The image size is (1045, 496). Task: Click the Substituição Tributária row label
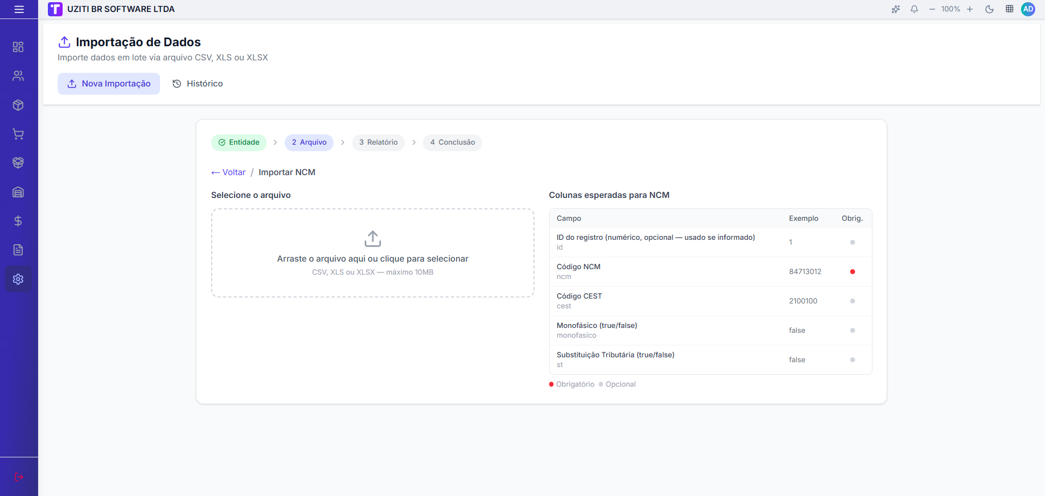(x=615, y=355)
